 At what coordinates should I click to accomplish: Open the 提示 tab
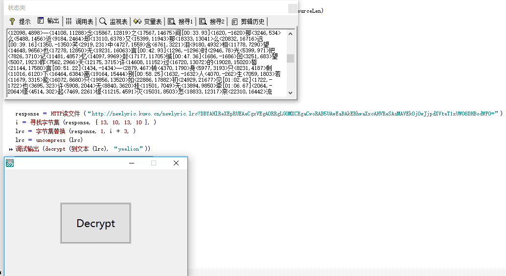tap(20, 22)
